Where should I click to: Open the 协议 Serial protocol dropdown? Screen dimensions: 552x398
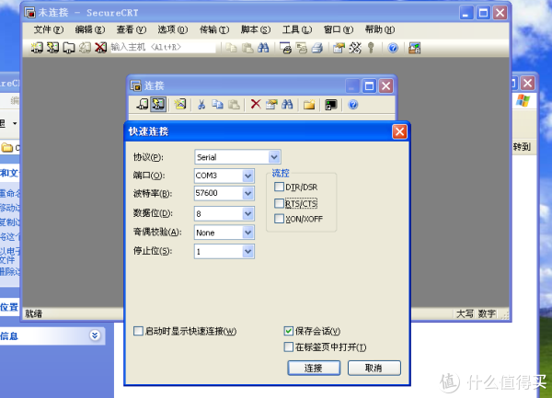click(273, 157)
